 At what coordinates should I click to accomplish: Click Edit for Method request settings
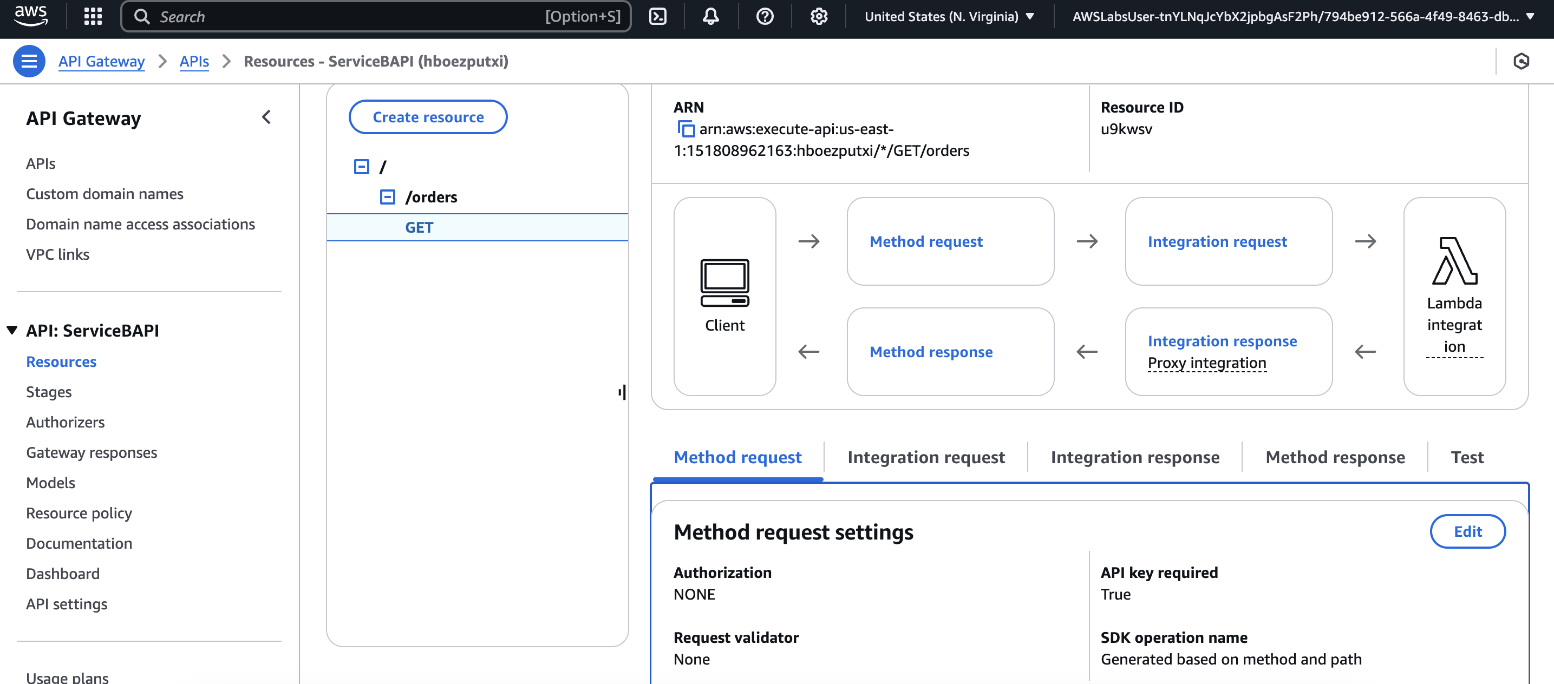1467,531
